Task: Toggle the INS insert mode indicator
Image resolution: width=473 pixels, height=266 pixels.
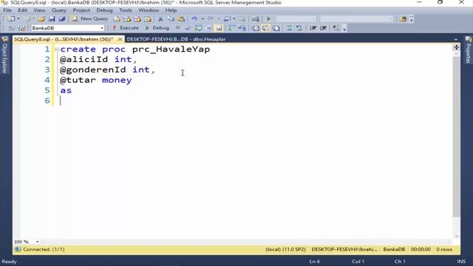Action: [x=461, y=262]
